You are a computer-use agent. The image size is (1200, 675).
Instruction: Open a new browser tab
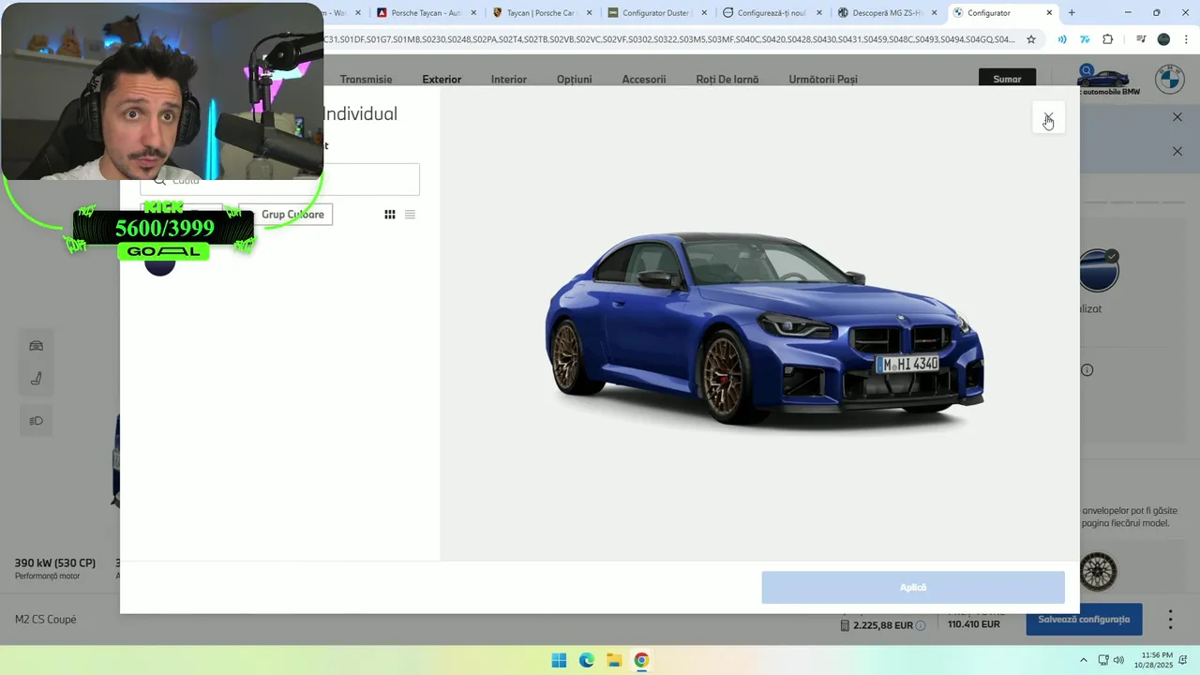click(x=1072, y=13)
